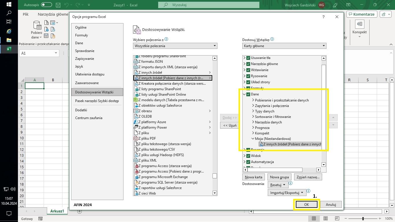Expand Zapytania i połączenia group

[x=253, y=106]
